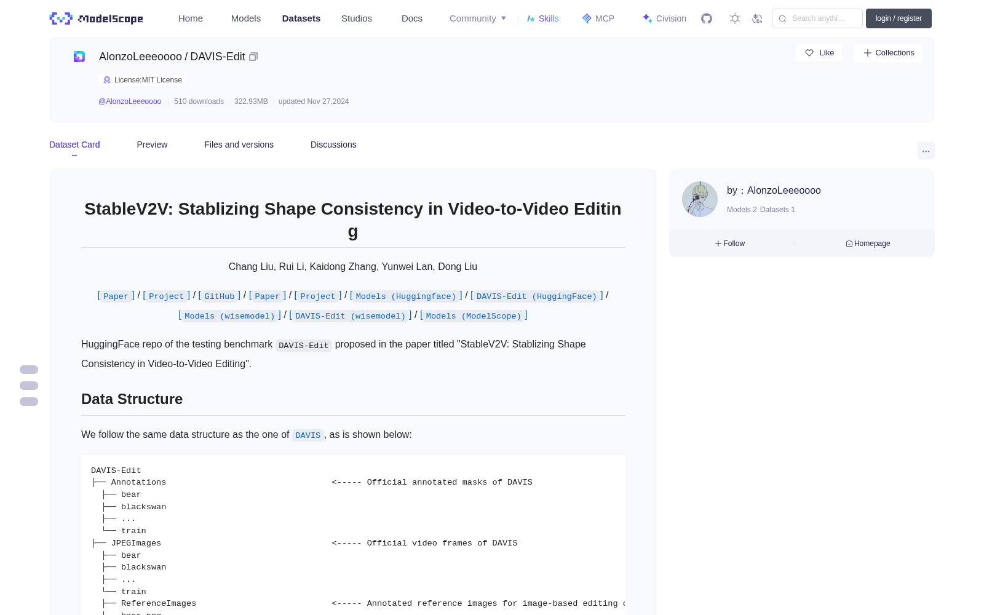This screenshot has height=615, width=984.
Task: Select the Dataset Card tab
Action: tap(74, 145)
